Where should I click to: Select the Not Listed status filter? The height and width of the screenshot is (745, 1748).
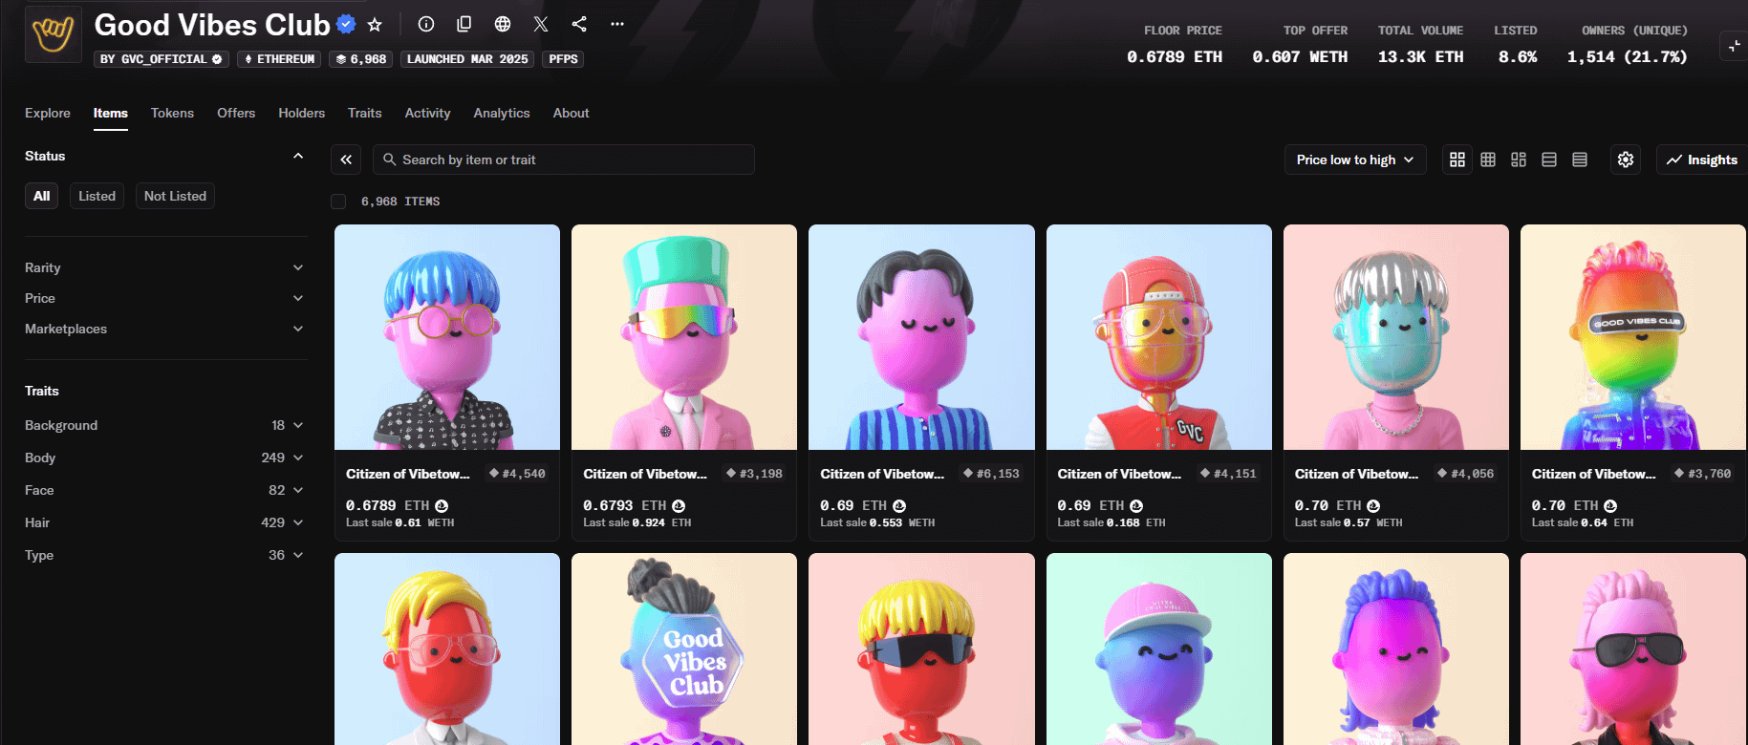coord(175,196)
